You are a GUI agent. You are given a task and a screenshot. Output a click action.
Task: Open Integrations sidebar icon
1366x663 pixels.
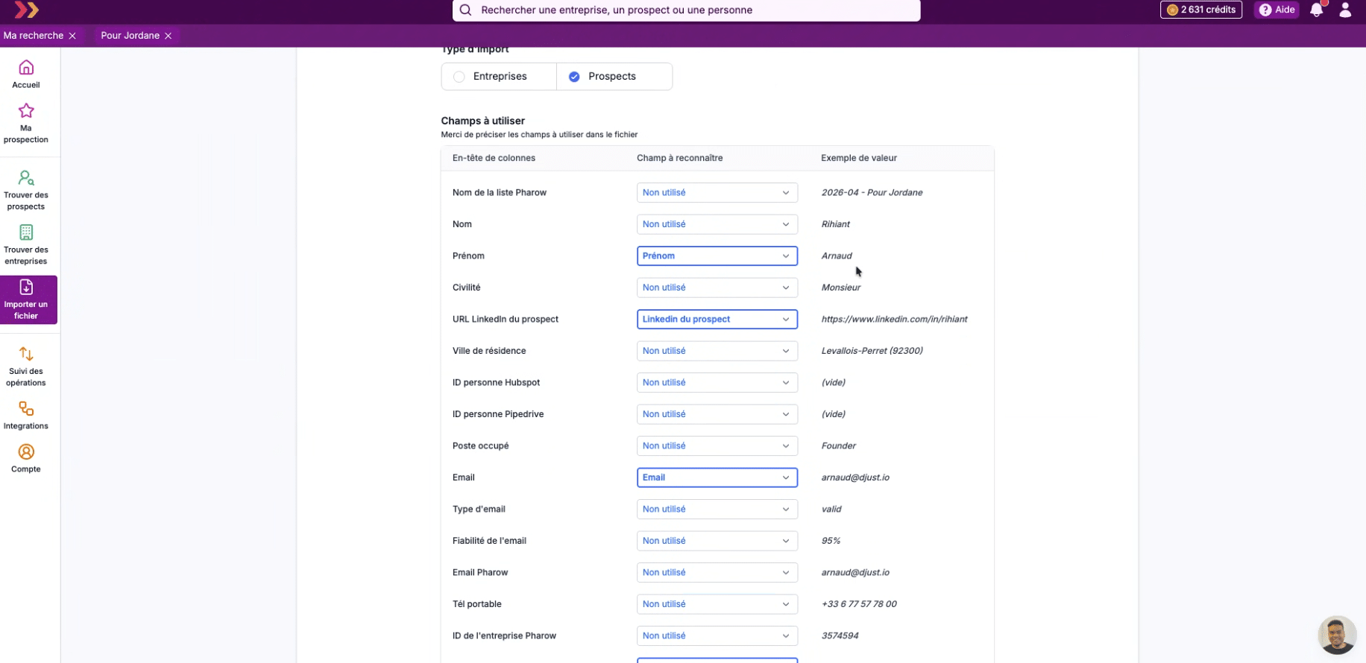[26, 409]
